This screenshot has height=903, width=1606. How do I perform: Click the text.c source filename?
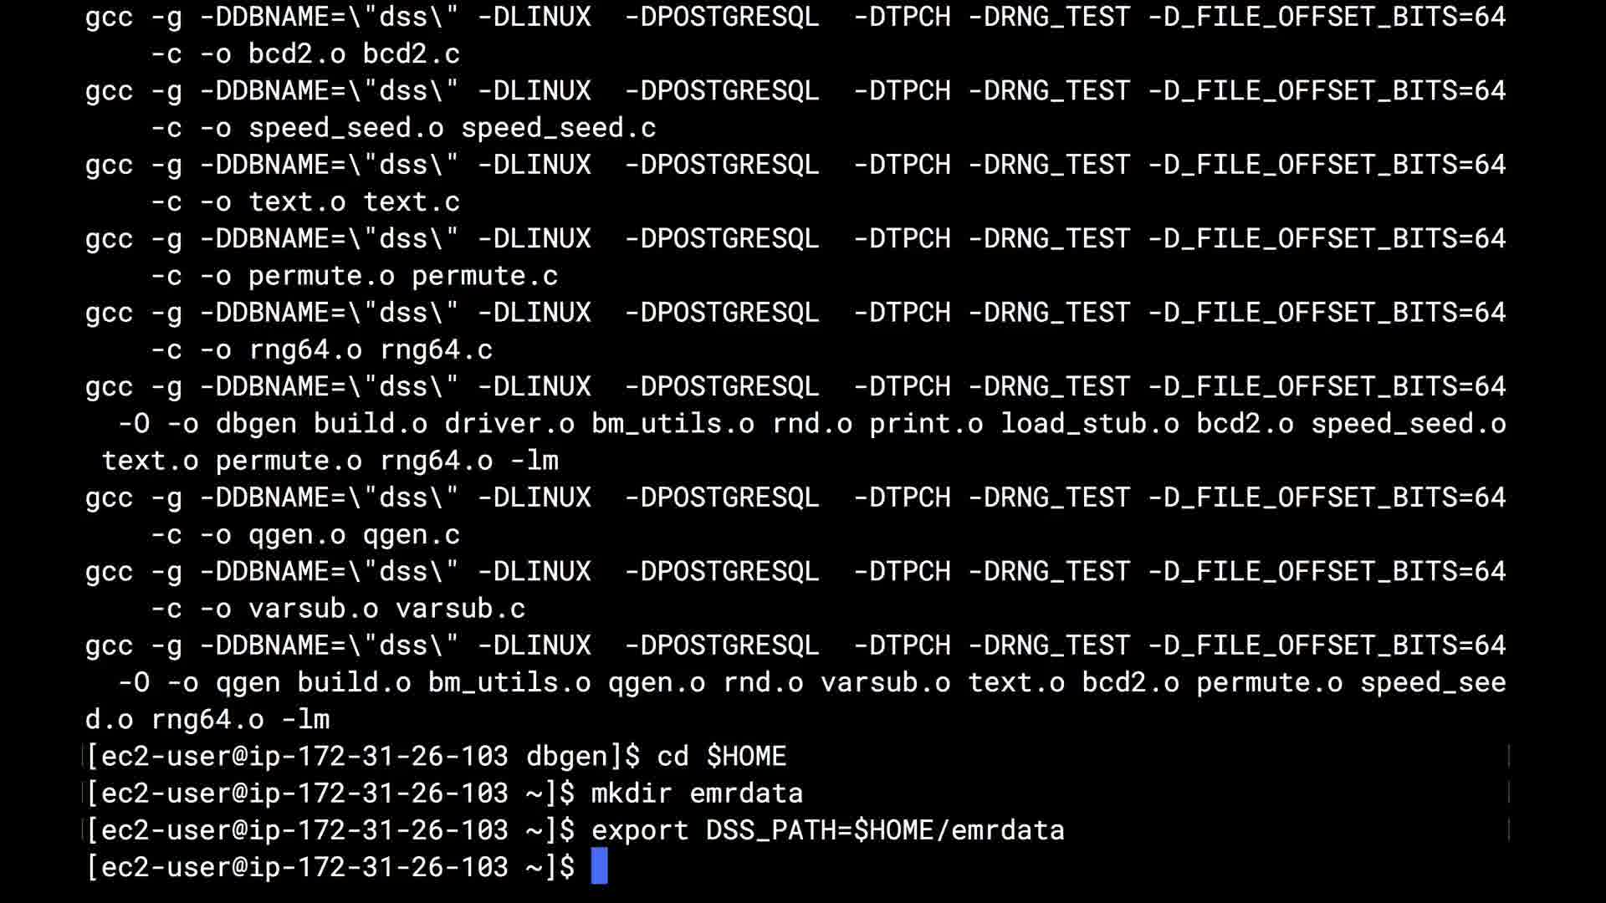click(412, 202)
